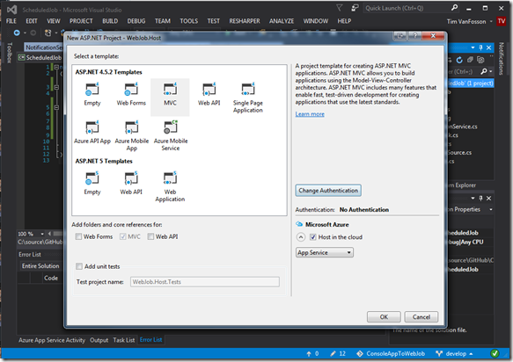The image size is (513, 362).
Task: Open the App Service dropdown
Action: coord(324,252)
